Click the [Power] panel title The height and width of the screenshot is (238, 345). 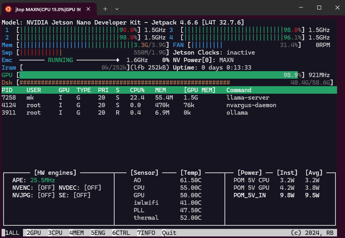pos(249,173)
